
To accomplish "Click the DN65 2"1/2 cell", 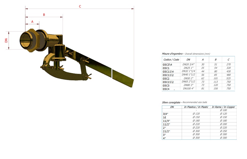I will pyautogui.click(x=188, y=82).
